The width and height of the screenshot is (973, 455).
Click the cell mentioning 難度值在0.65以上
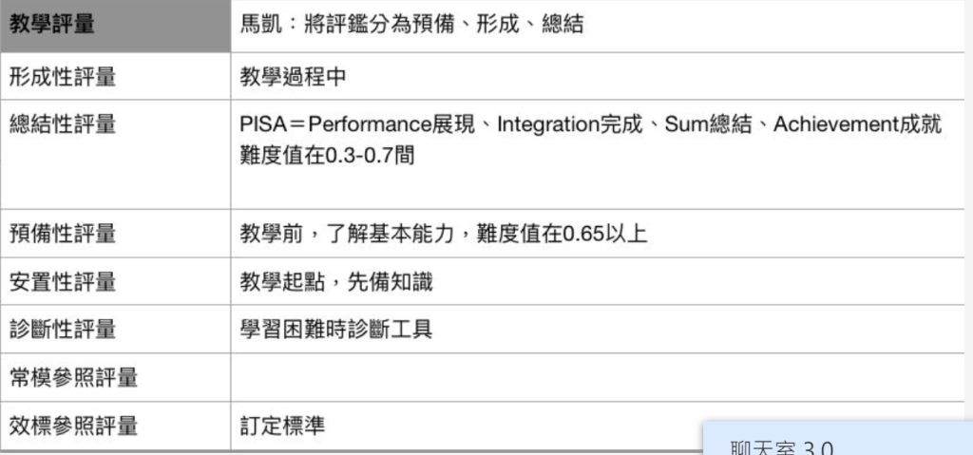coord(443,233)
